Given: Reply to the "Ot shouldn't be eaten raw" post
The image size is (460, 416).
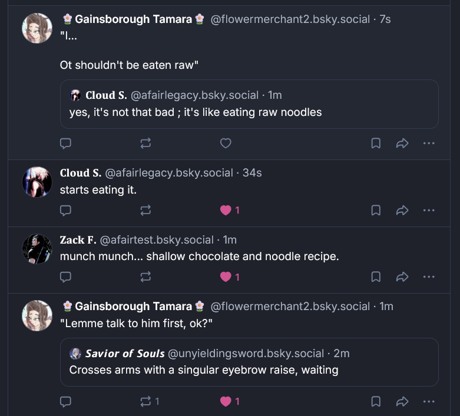Looking at the screenshot, I should tap(66, 143).
